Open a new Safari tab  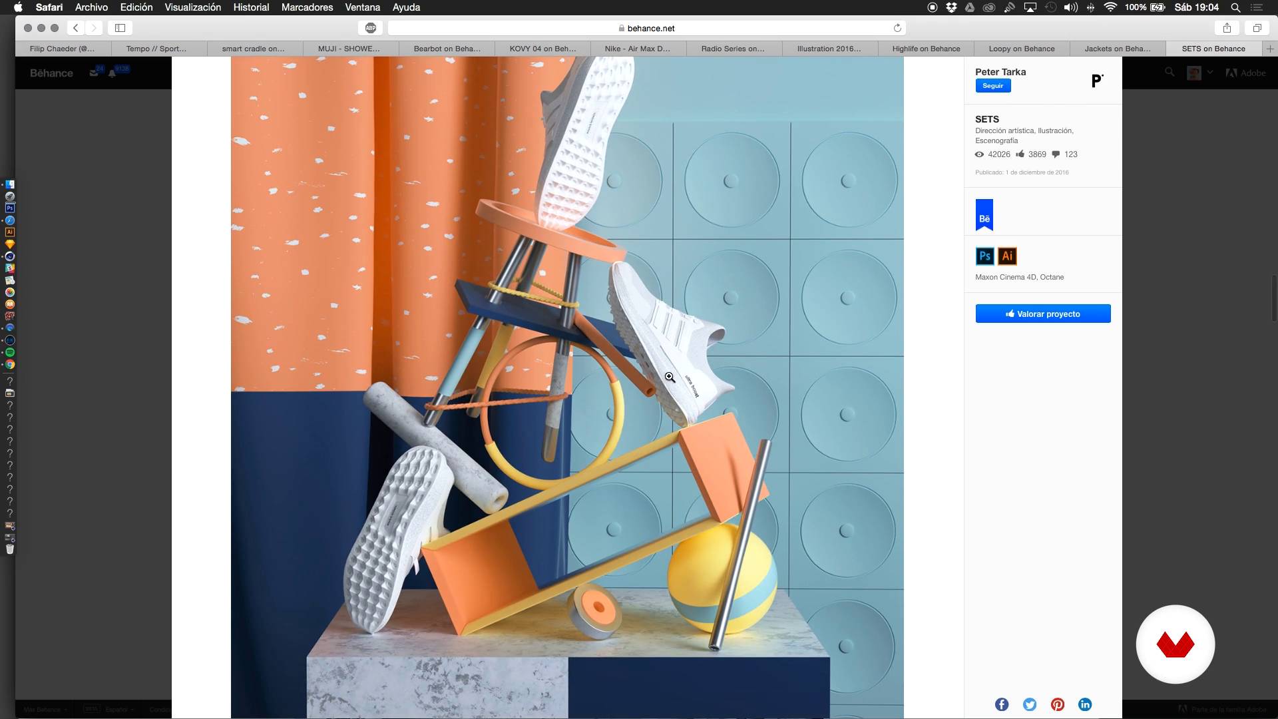(1270, 49)
